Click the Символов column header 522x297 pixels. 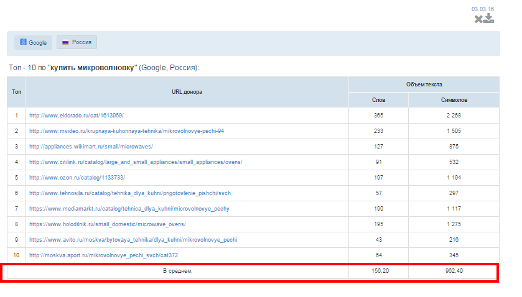(454, 100)
